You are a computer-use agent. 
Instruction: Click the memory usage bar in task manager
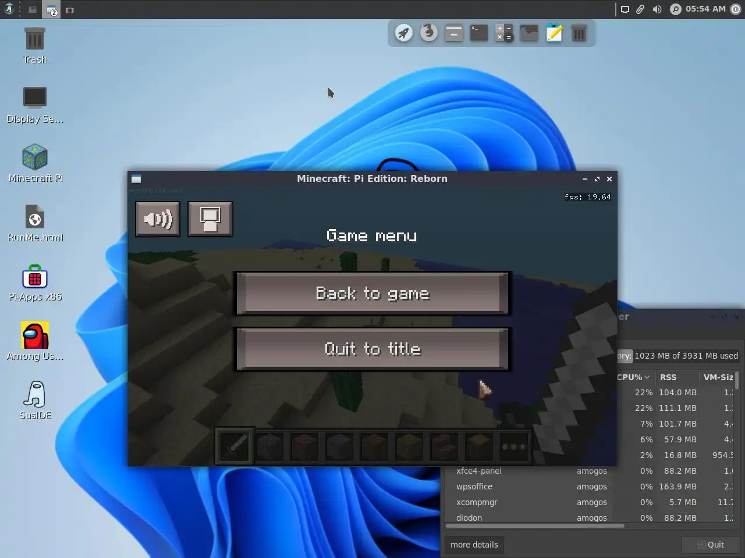[678, 356]
